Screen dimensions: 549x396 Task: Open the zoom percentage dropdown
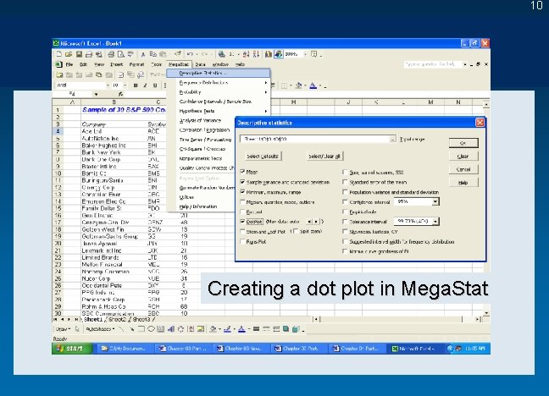(305, 54)
